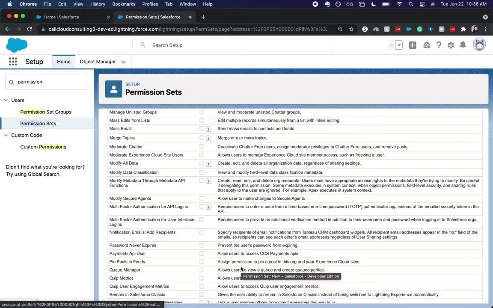Screen dimensions: 493x308
Task: Select Permission Sets in sidebar
Action: [38, 124]
